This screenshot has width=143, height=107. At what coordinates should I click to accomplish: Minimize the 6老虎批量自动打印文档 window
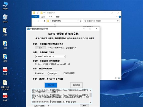click(x=84, y=29)
